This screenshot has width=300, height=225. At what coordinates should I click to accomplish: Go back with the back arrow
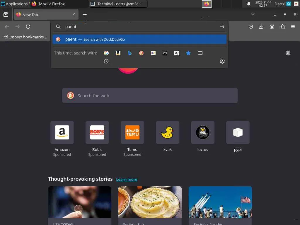[x=7, y=27]
